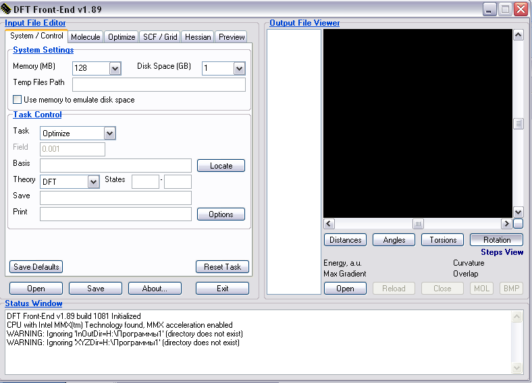Viewport: 532px width, 383px height.
Task: Click the Energy, a.u. label
Action: [342, 263]
